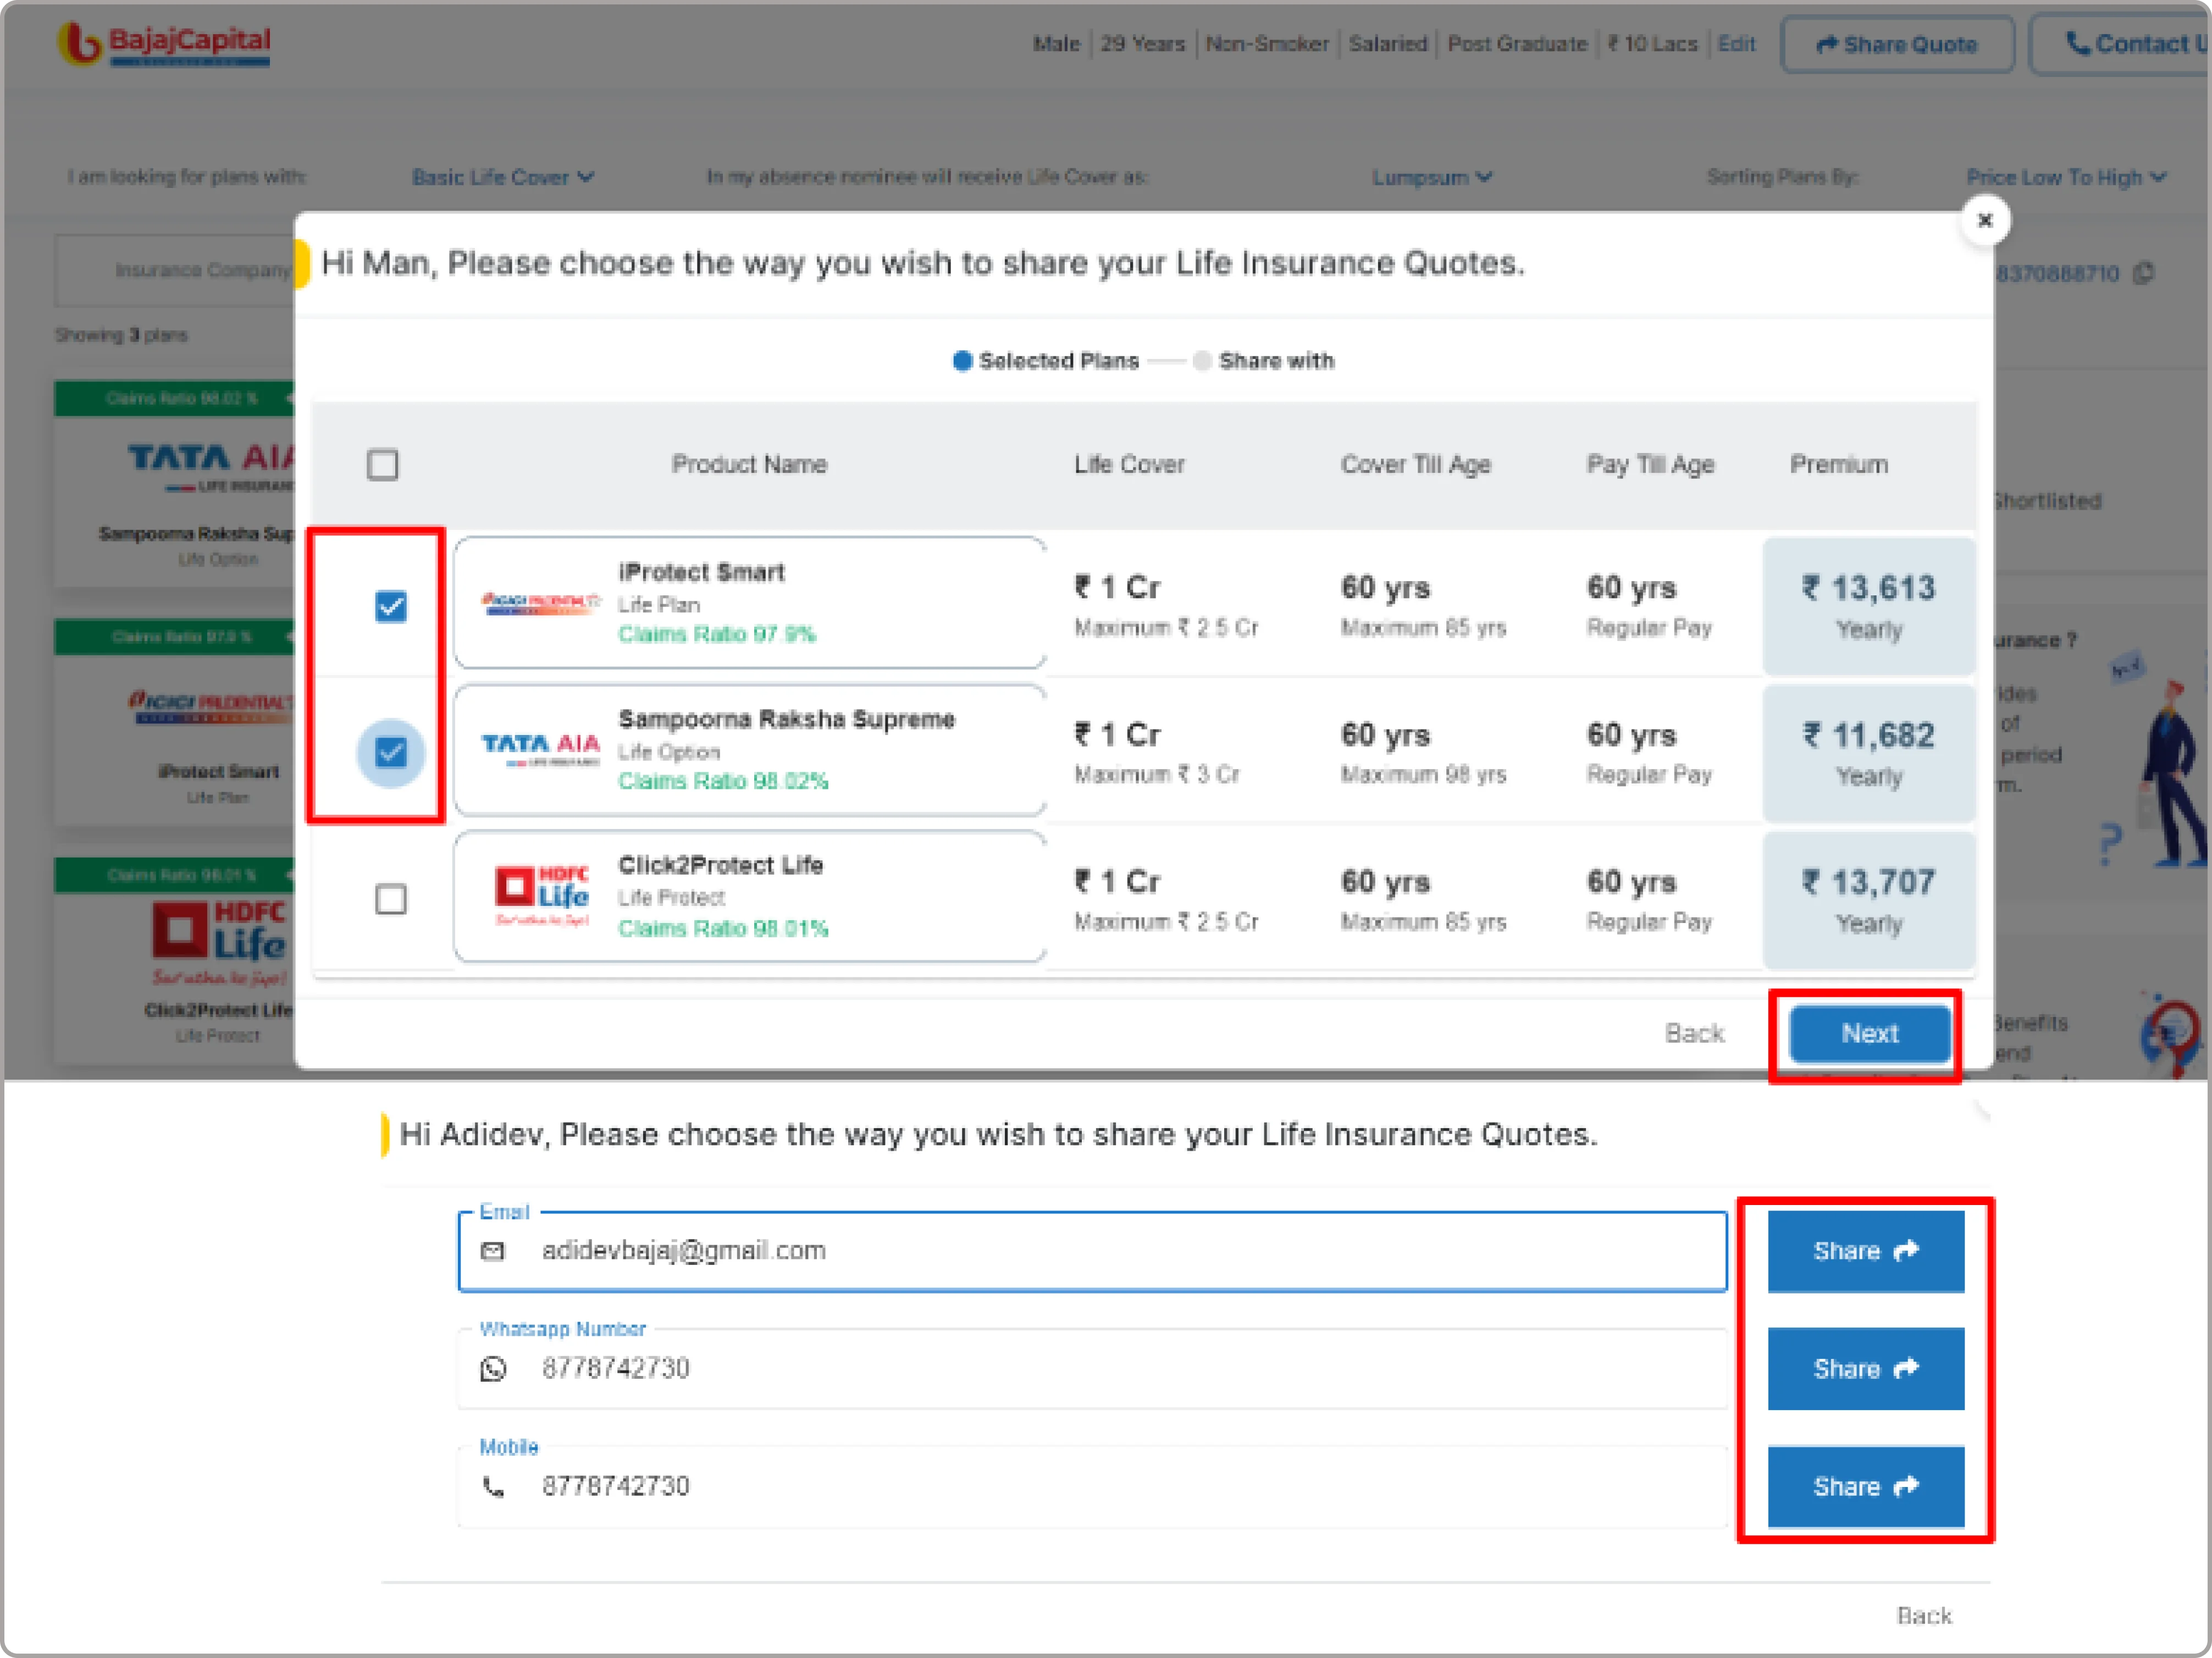2212x1658 pixels.
Task: Click the ₹ 11,682 yearly premium cell
Action: (1868, 753)
